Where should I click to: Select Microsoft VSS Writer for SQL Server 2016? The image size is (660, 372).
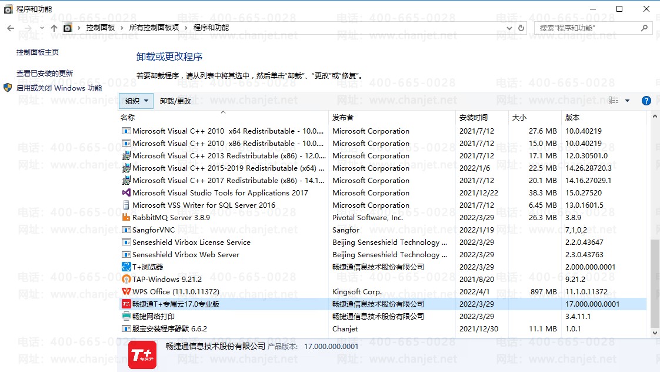[204, 205]
